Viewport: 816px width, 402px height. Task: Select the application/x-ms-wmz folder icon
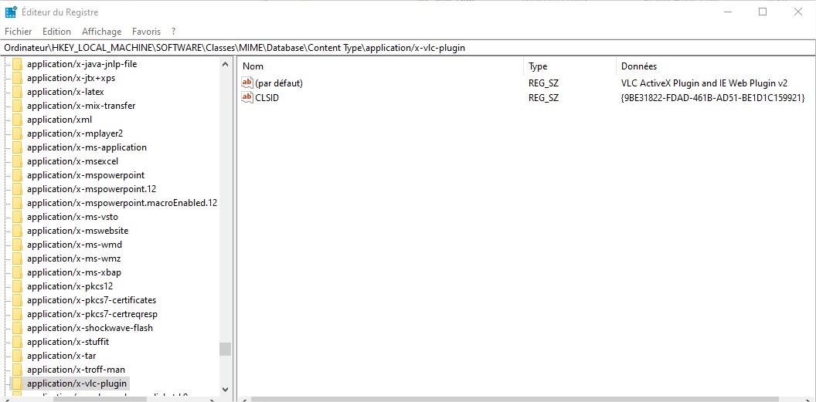click(18, 258)
